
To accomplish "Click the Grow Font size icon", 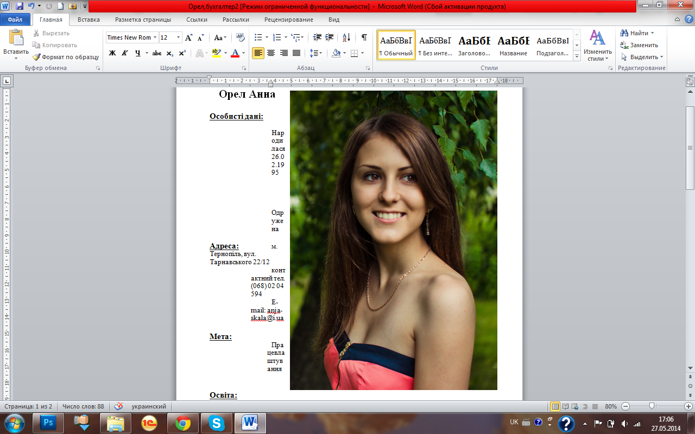I will tap(189, 37).
